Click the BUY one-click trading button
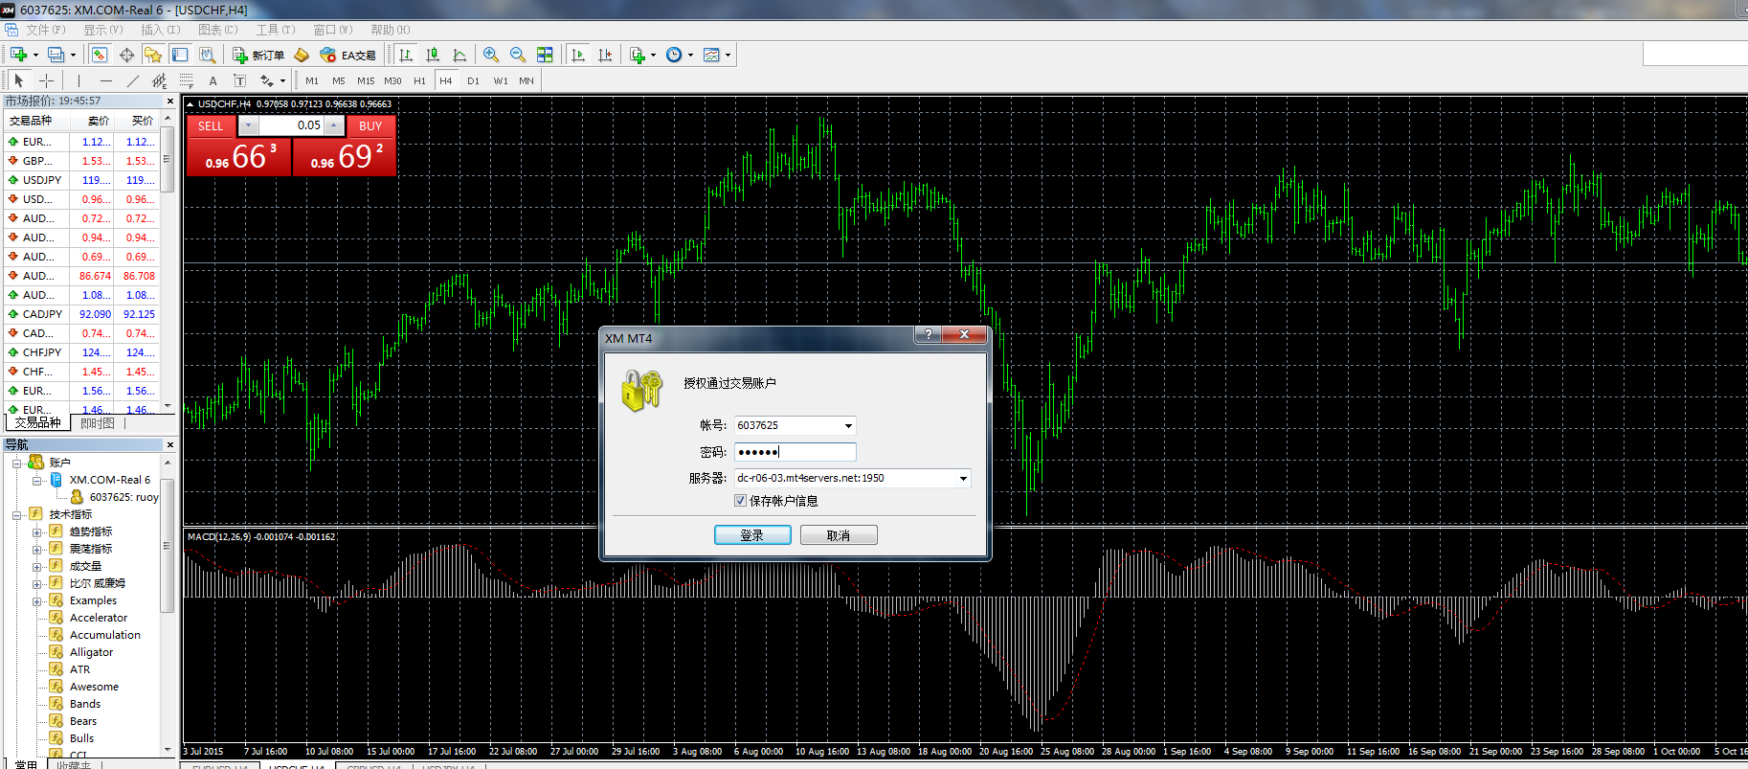The width and height of the screenshot is (1748, 769). 370,125
